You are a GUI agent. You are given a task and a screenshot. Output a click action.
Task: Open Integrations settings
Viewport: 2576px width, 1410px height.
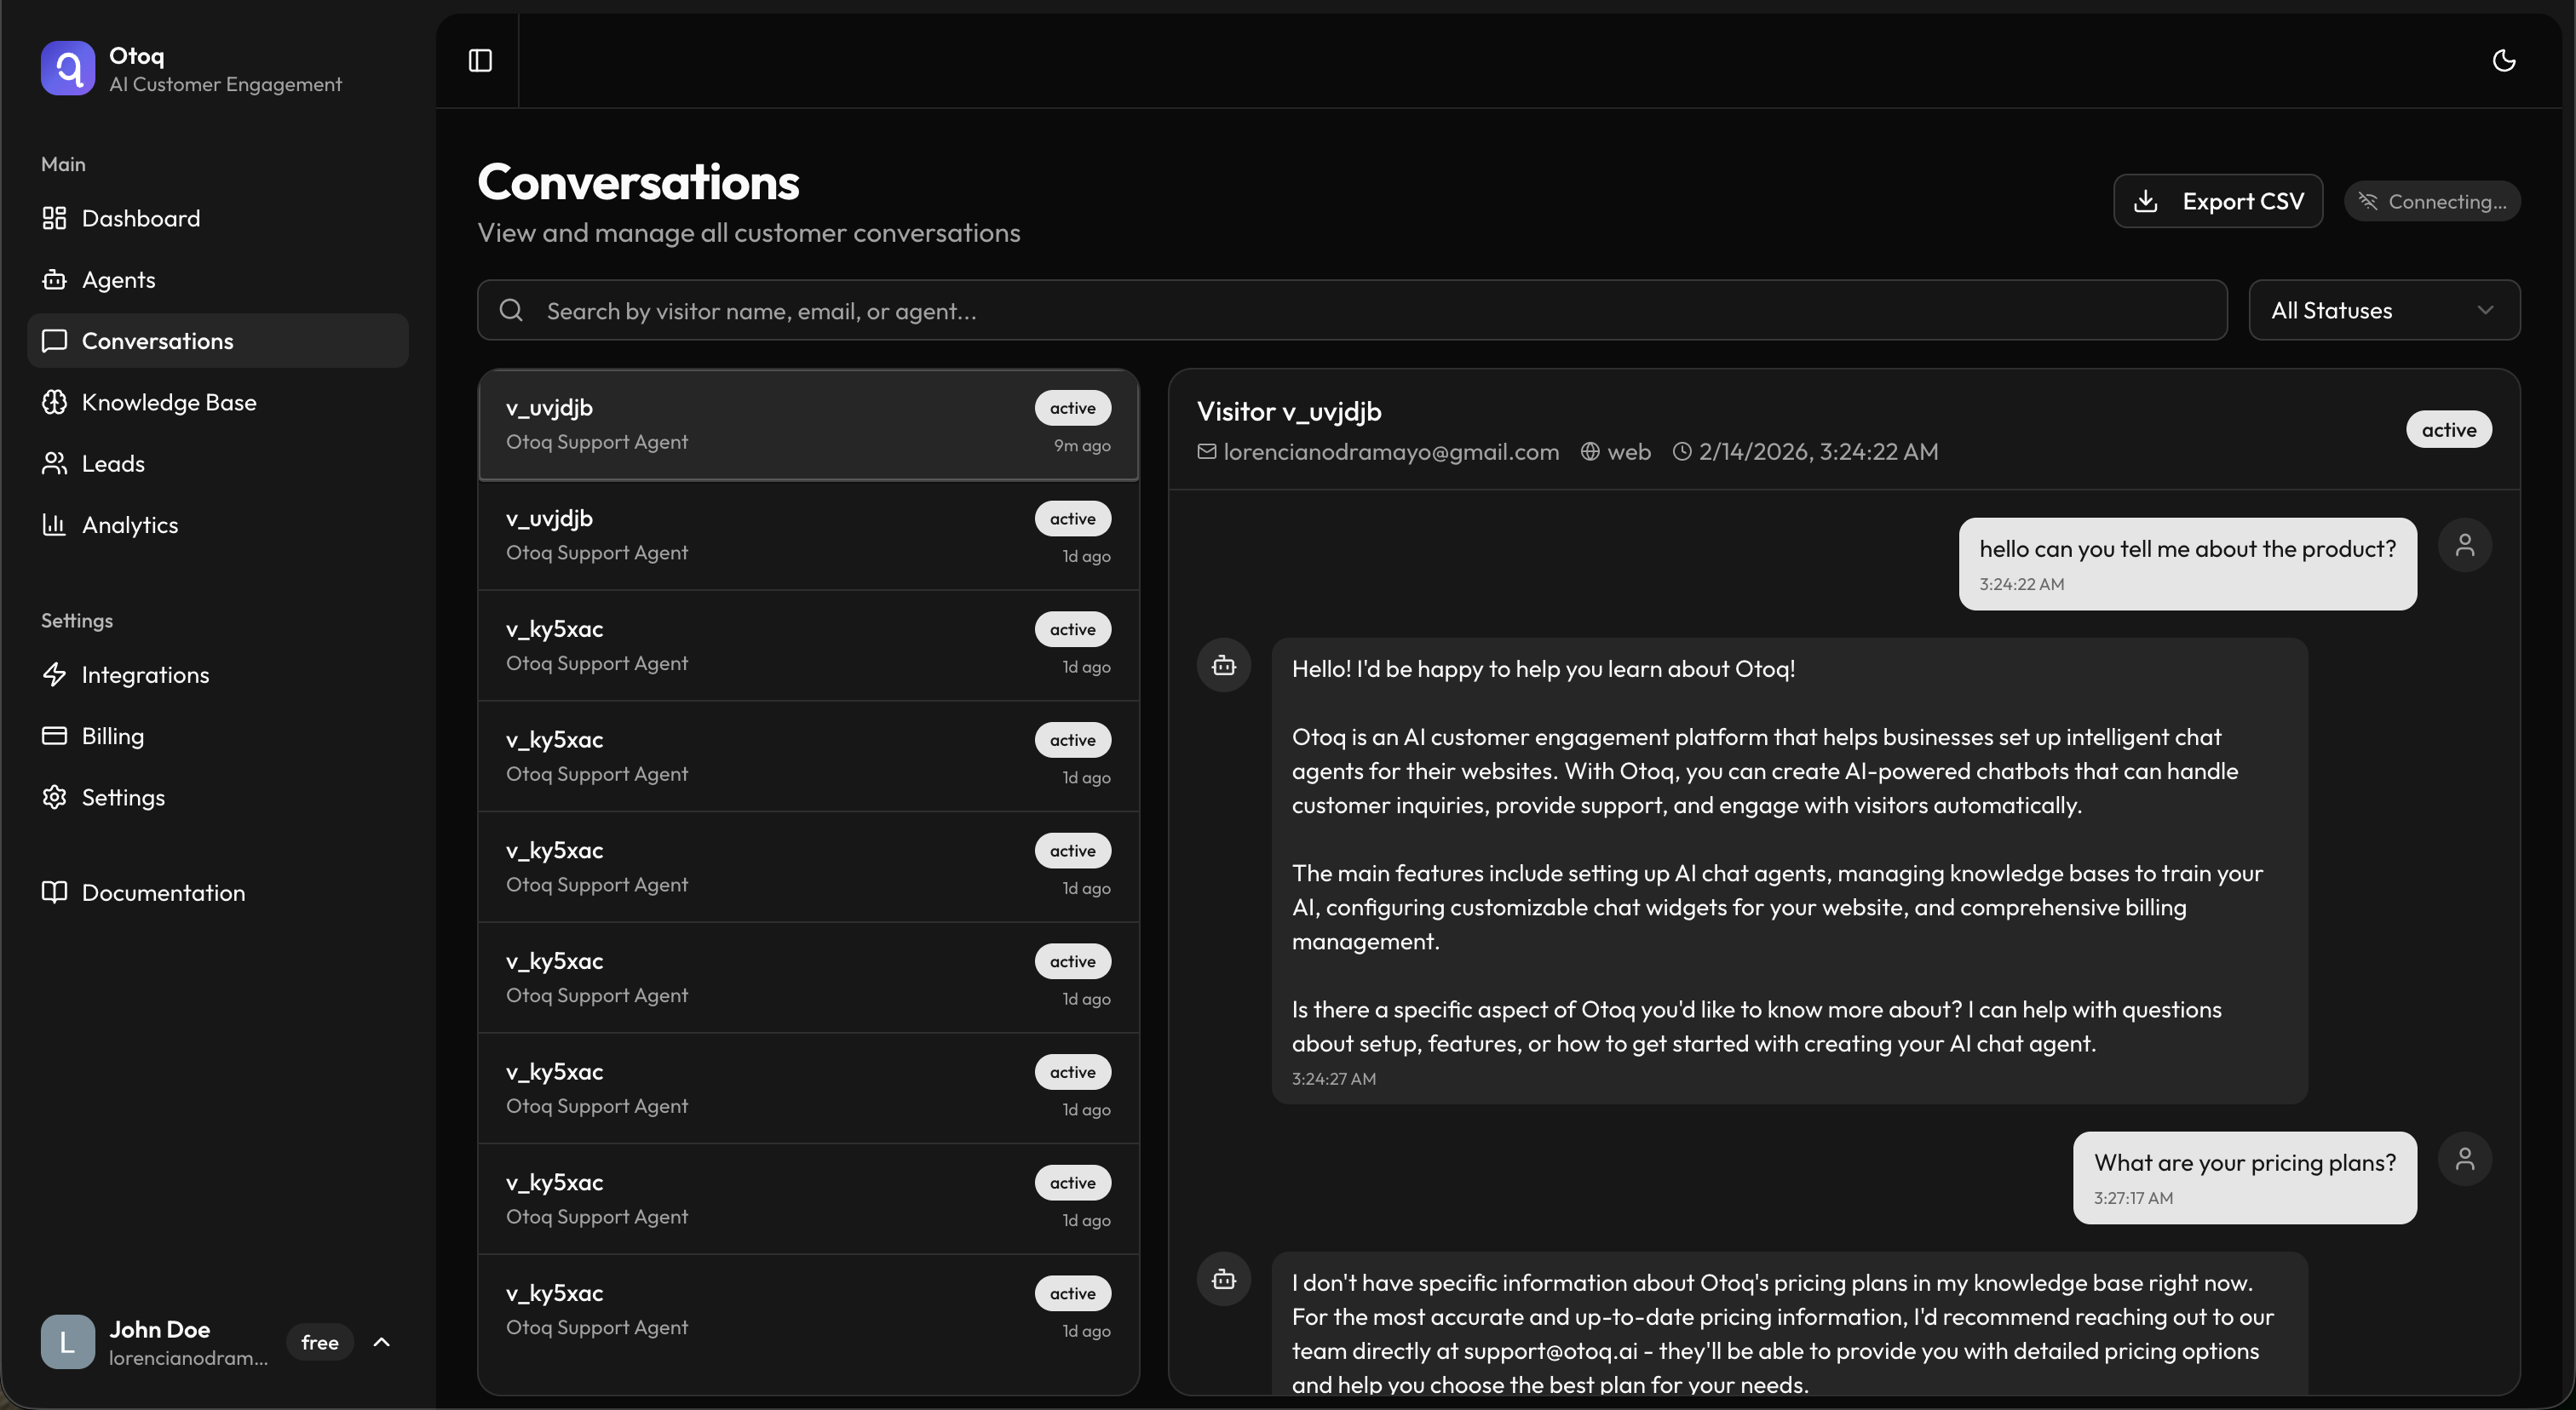pyautogui.click(x=145, y=675)
